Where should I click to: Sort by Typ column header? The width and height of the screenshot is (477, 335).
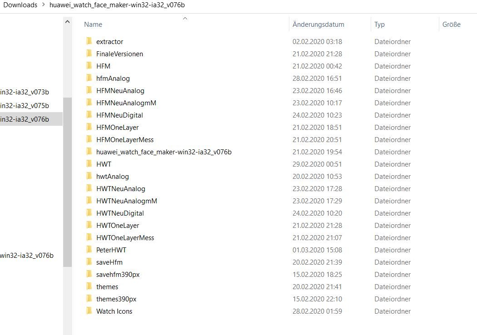379,25
